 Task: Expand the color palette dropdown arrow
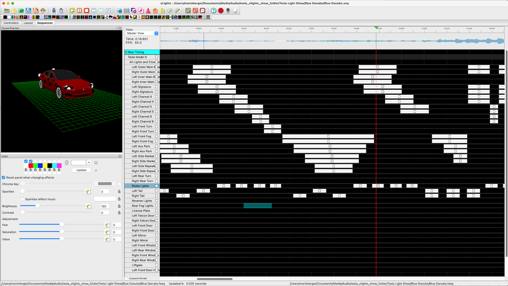click(89, 163)
